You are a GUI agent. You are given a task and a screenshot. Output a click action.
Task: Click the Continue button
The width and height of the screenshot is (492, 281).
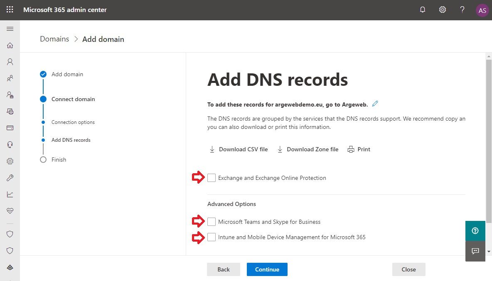267,269
